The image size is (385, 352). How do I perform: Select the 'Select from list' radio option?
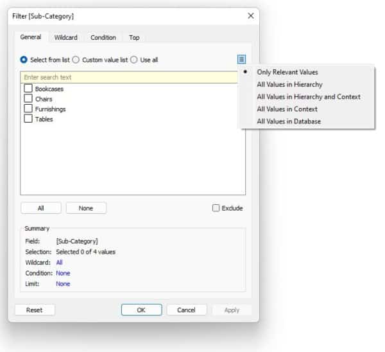pyautogui.click(x=24, y=60)
